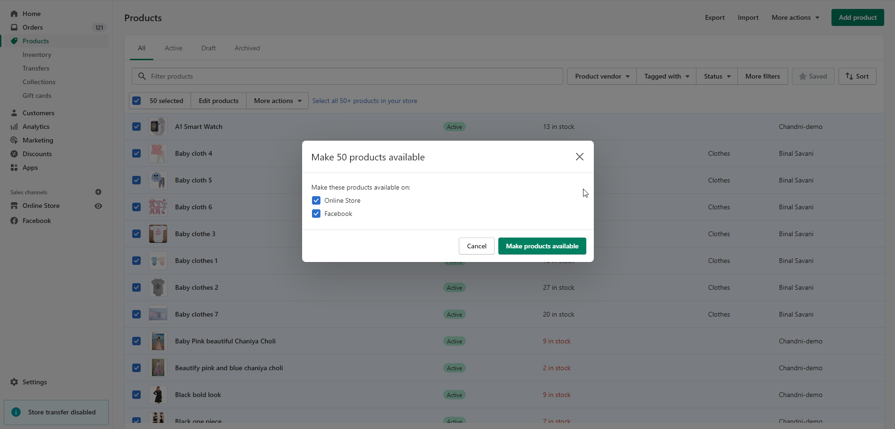Viewport: 895px width, 429px height.
Task: Add a sales channel plus icon
Action: 98,192
